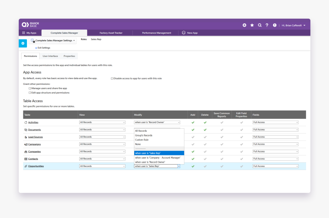Click the Quick Base logo

pos(31,25)
